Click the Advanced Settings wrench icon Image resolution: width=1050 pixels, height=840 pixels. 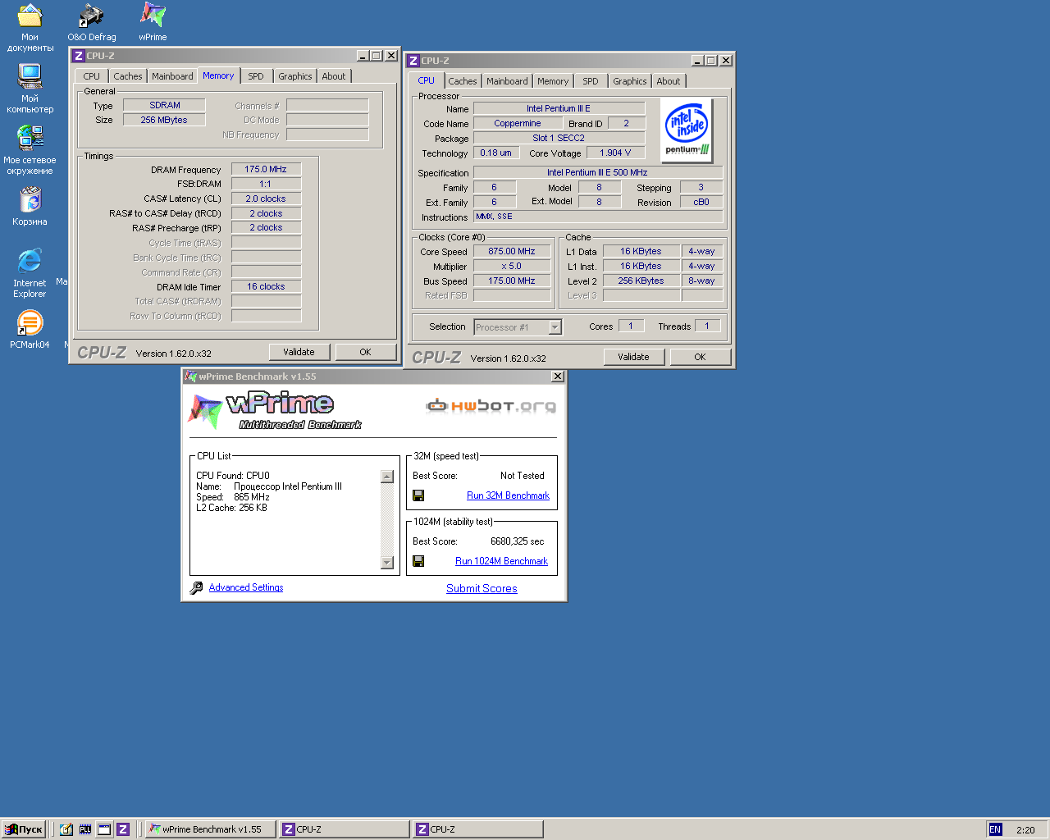coord(196,588)
